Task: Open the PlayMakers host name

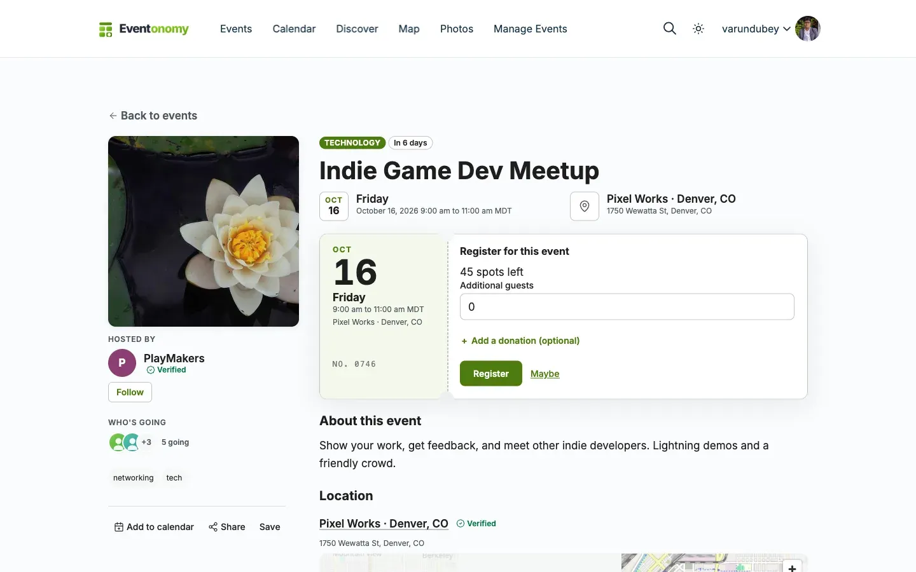Action: pos(174,358)
